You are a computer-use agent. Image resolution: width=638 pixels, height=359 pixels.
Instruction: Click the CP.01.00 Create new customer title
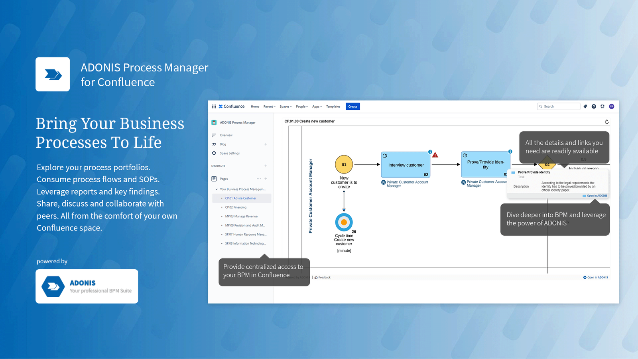coord(309,121)
